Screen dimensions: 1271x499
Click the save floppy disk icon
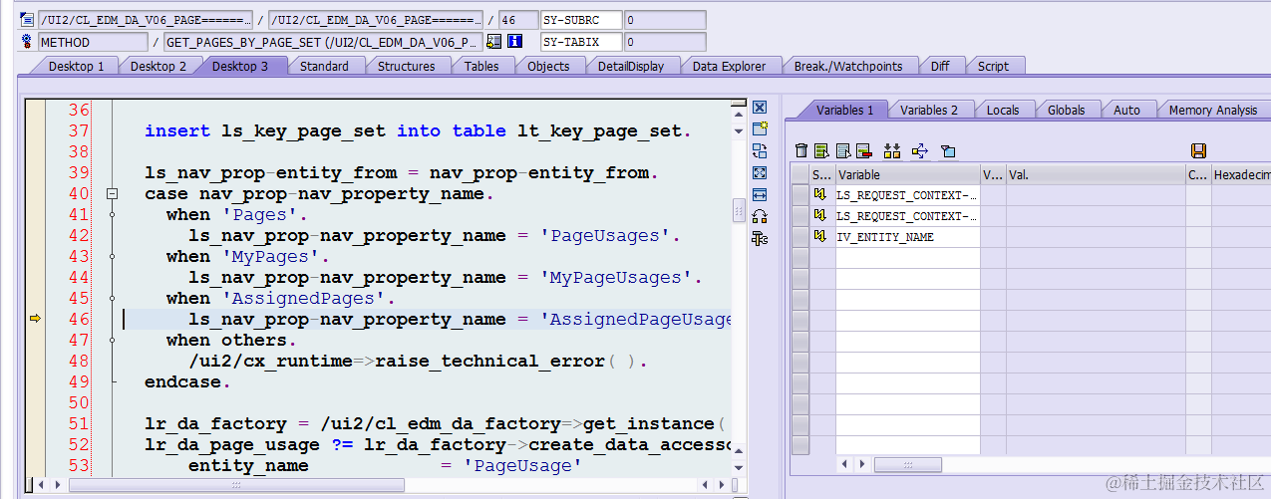(1198, 150)
